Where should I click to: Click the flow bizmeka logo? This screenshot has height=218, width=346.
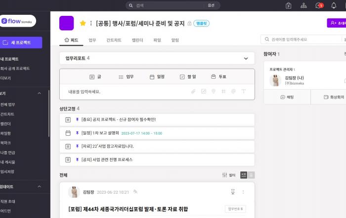coord(18,21)
